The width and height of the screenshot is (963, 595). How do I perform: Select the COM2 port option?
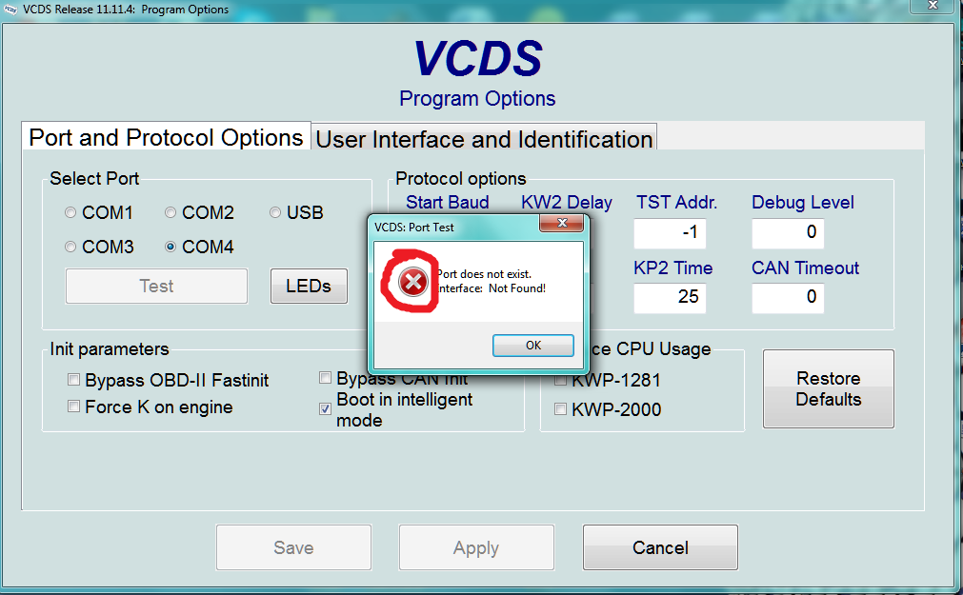tap(171, 213)
